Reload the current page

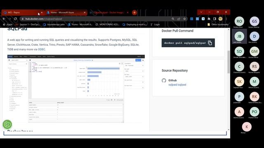point(15,19)
